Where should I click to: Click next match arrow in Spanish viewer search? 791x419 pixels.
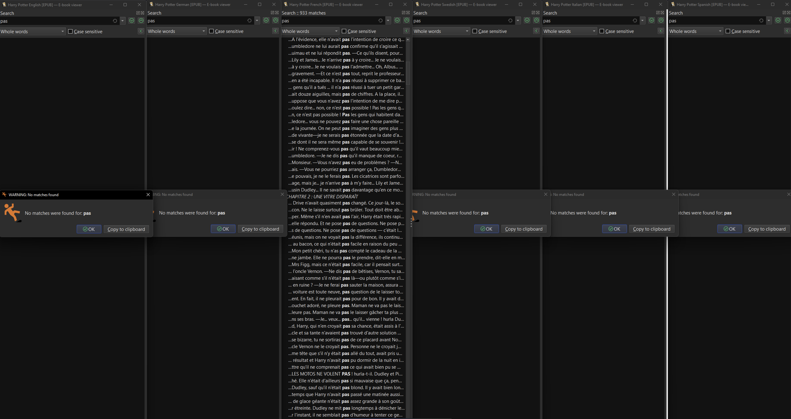click(778, 20)
